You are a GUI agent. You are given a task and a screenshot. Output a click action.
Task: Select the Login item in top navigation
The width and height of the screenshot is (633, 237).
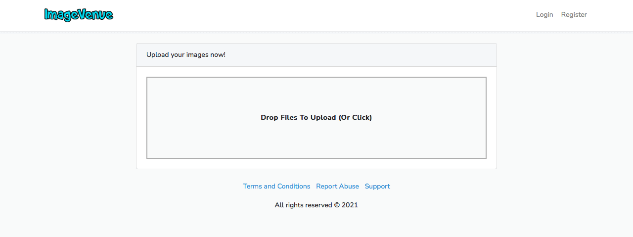tap(544, 15)
